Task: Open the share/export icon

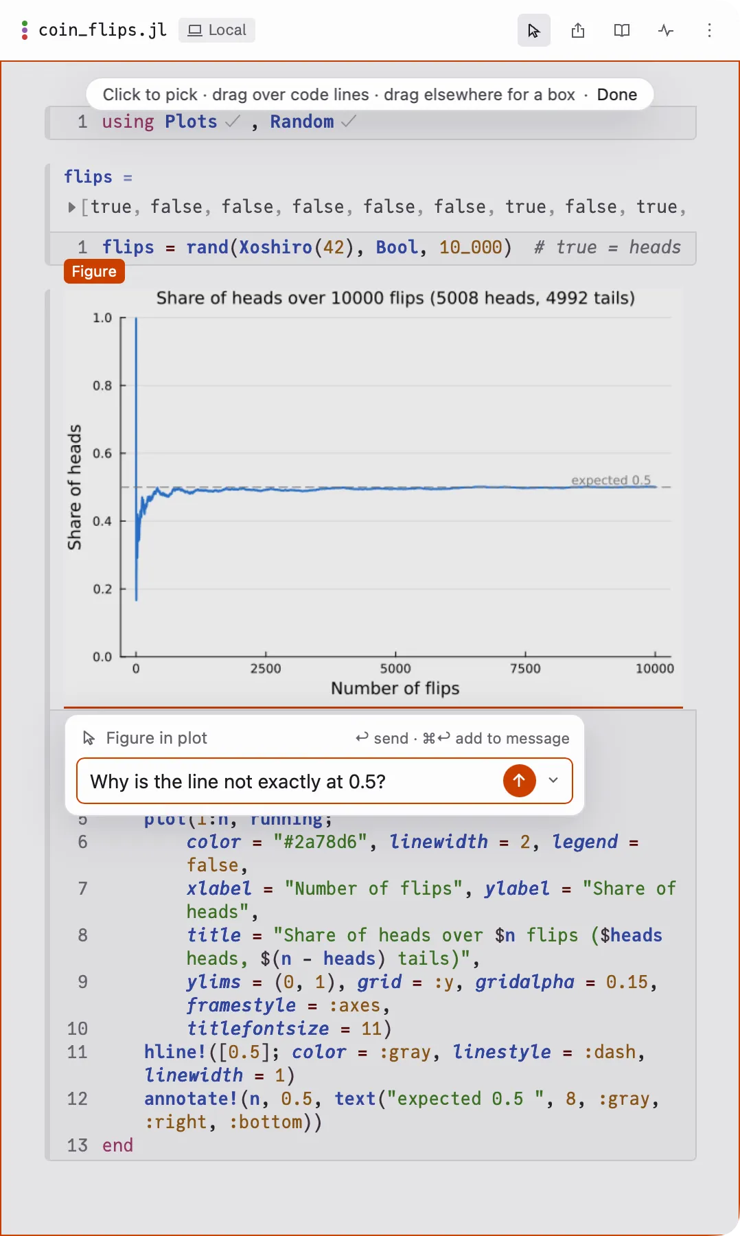Action: coord(578,30)
